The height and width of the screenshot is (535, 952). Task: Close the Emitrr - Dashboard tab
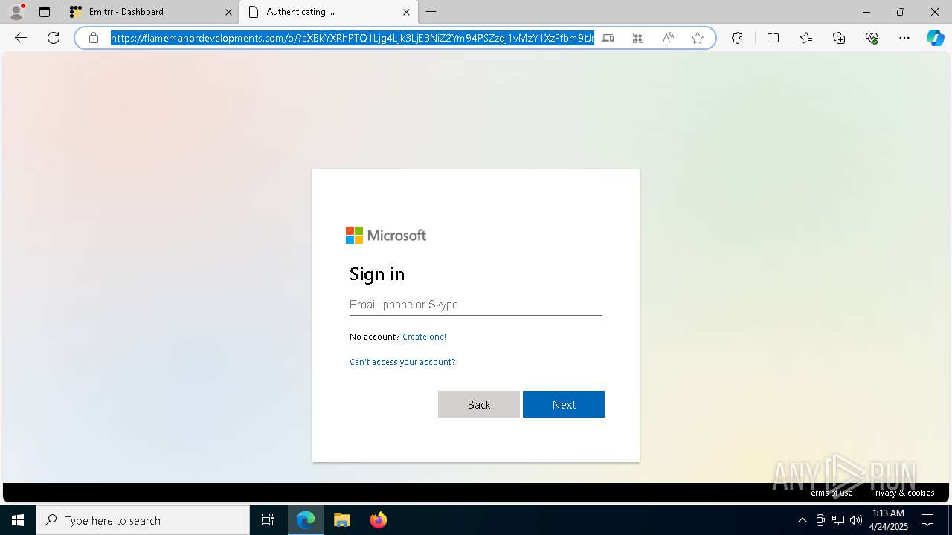[228, 12]
